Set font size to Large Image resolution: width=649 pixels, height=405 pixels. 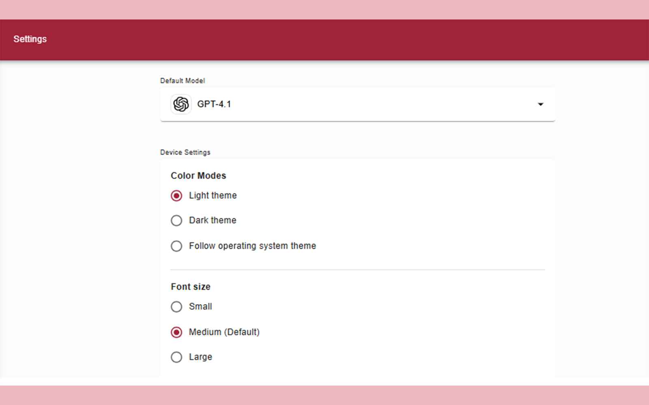click(176, 357)
